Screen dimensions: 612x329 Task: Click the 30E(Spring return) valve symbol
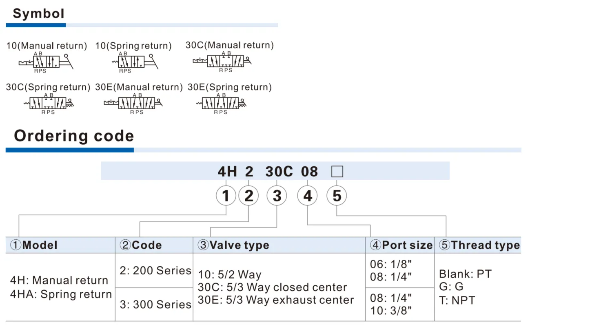[x=222, y=104]
